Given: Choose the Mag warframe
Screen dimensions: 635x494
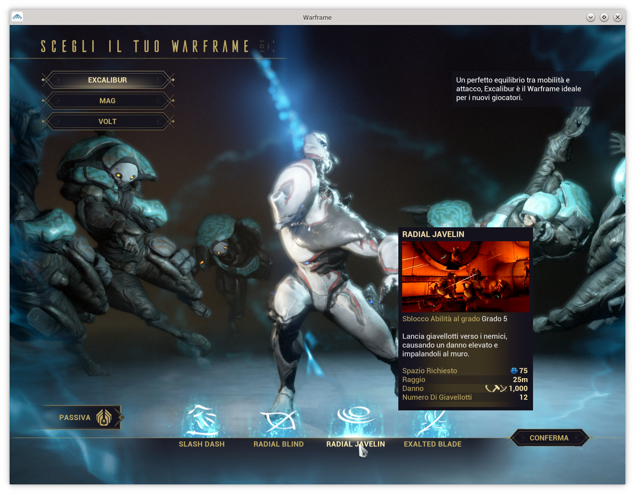Looking at the screenshot, I should point(108,100).
